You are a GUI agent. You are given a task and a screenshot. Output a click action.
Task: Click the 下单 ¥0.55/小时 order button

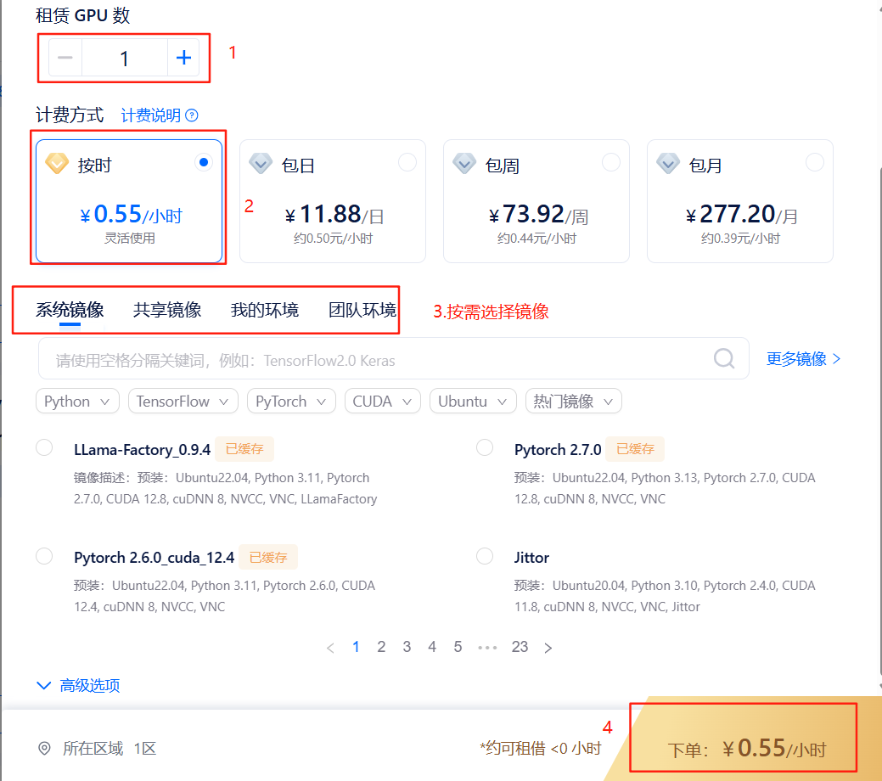744,737
